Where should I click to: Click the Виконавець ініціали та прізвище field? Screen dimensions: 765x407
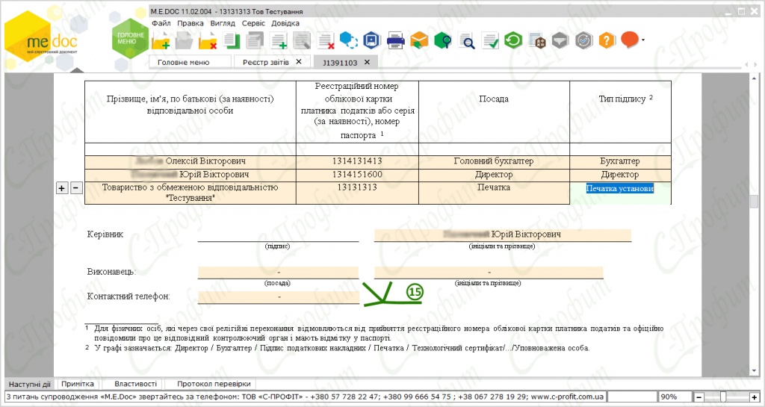pos(489,272)
